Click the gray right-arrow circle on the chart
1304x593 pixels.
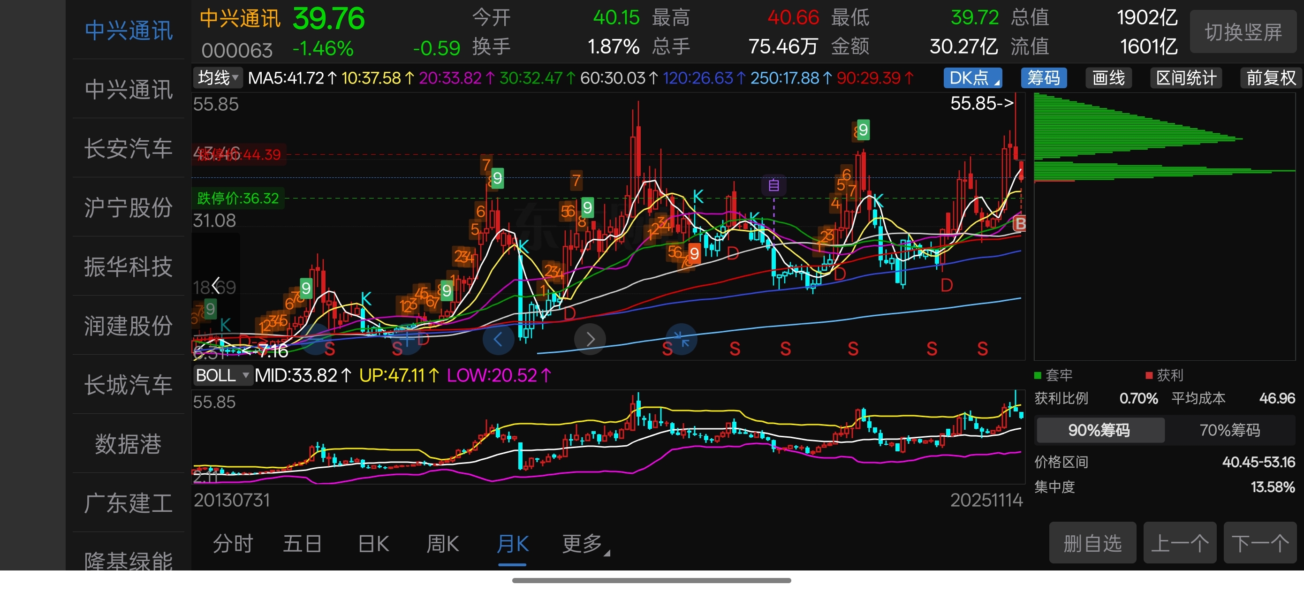590,339
